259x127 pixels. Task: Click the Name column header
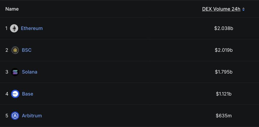coord(12,9)
